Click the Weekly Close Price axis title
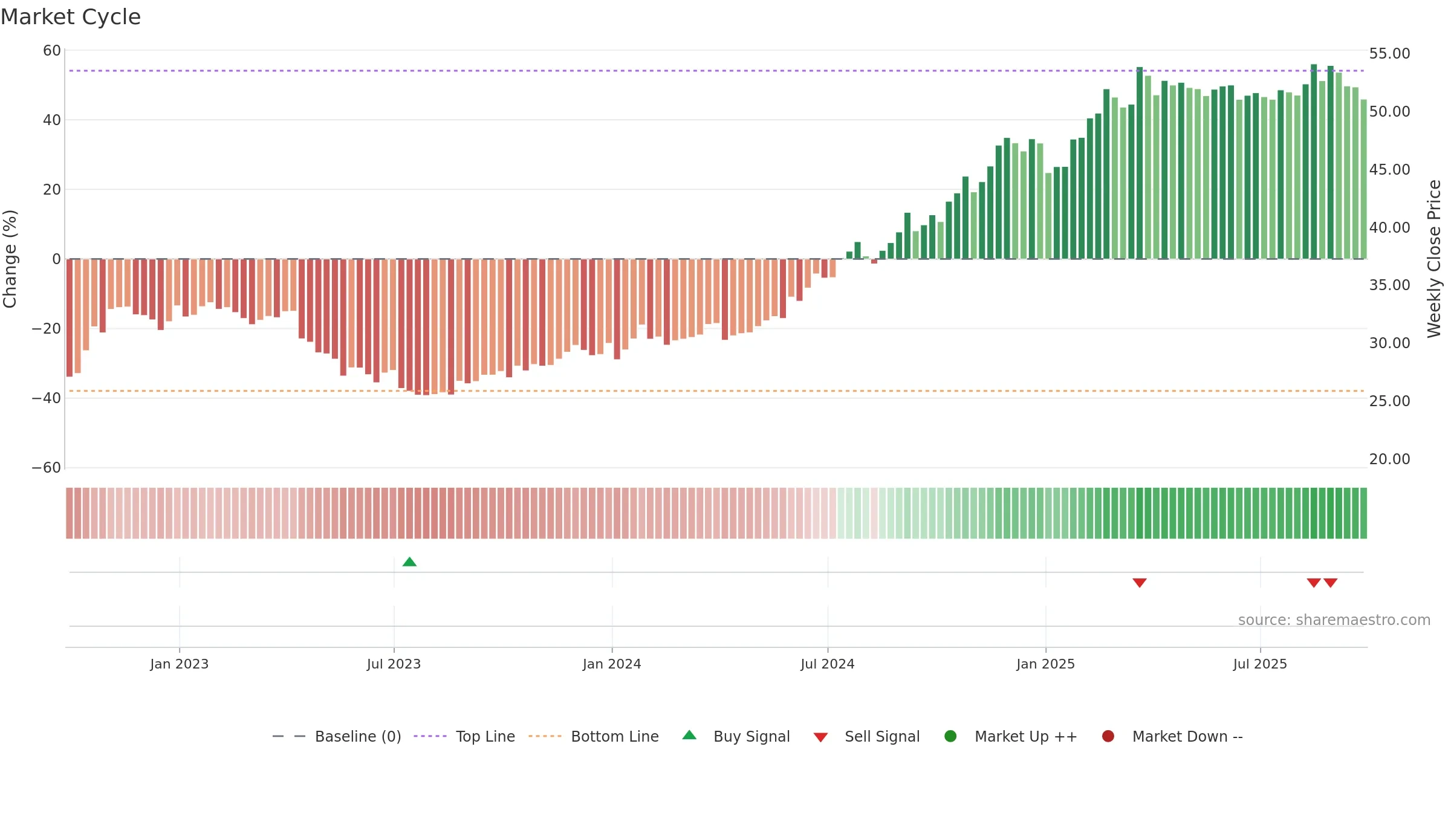This screenshot has width=1451, height=816. pyautogui.click(x=1434, y=259)
